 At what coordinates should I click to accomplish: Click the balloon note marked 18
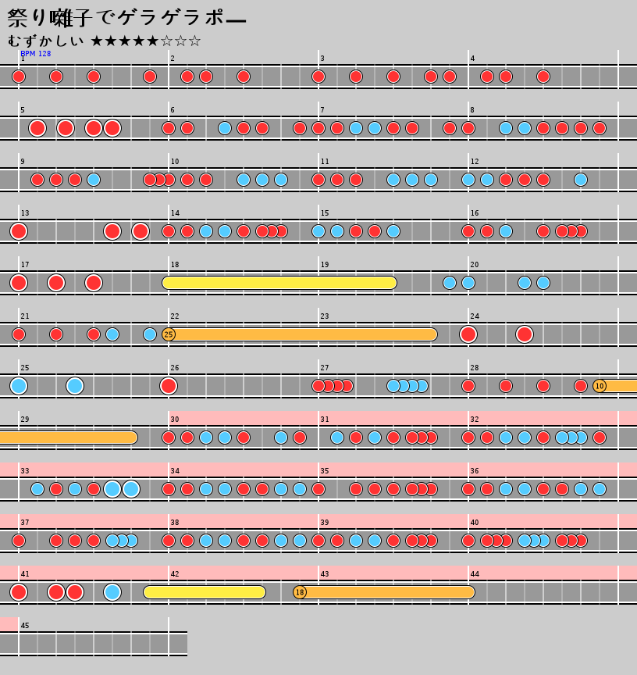[300, 592]
